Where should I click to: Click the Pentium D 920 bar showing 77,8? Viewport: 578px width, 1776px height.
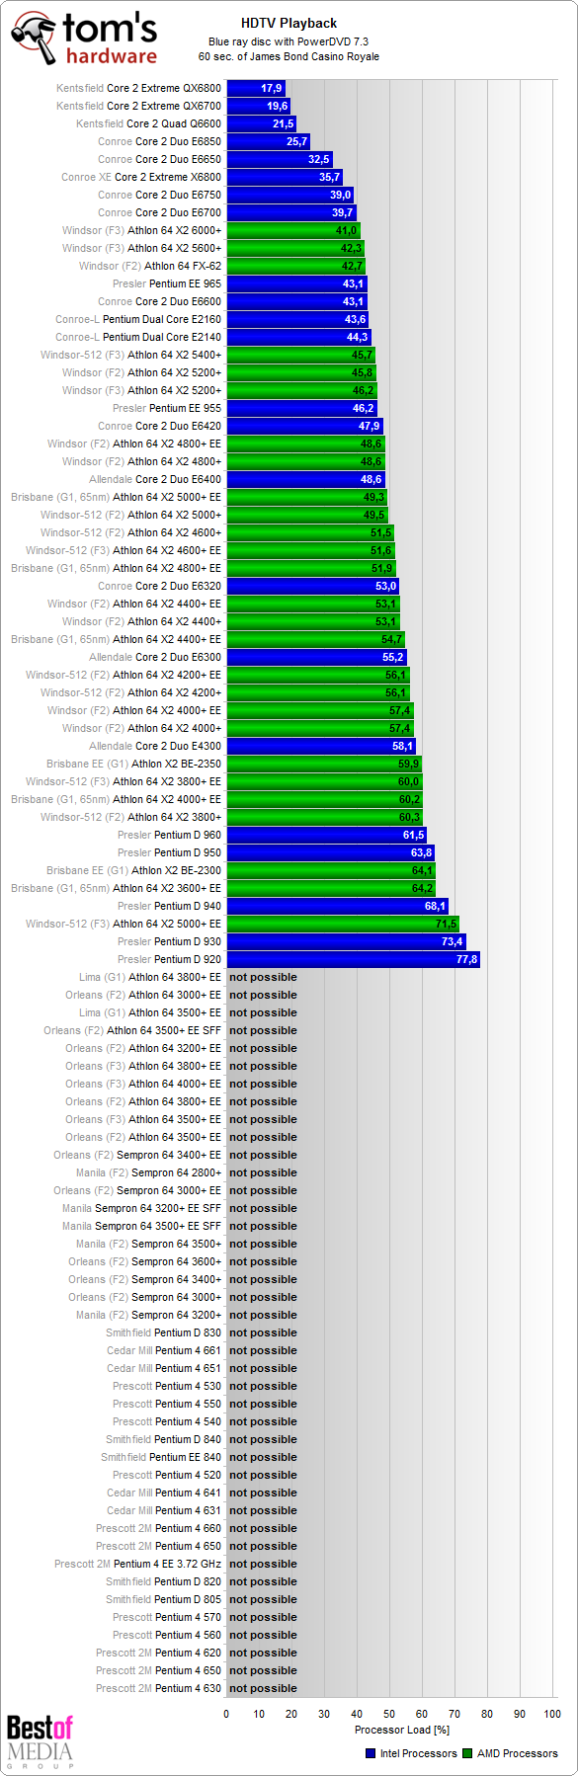click(x=354, y=959)
